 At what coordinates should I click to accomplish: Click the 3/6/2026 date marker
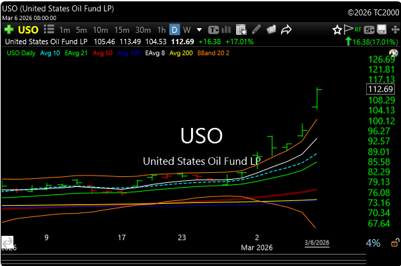(x=317, y=243)
